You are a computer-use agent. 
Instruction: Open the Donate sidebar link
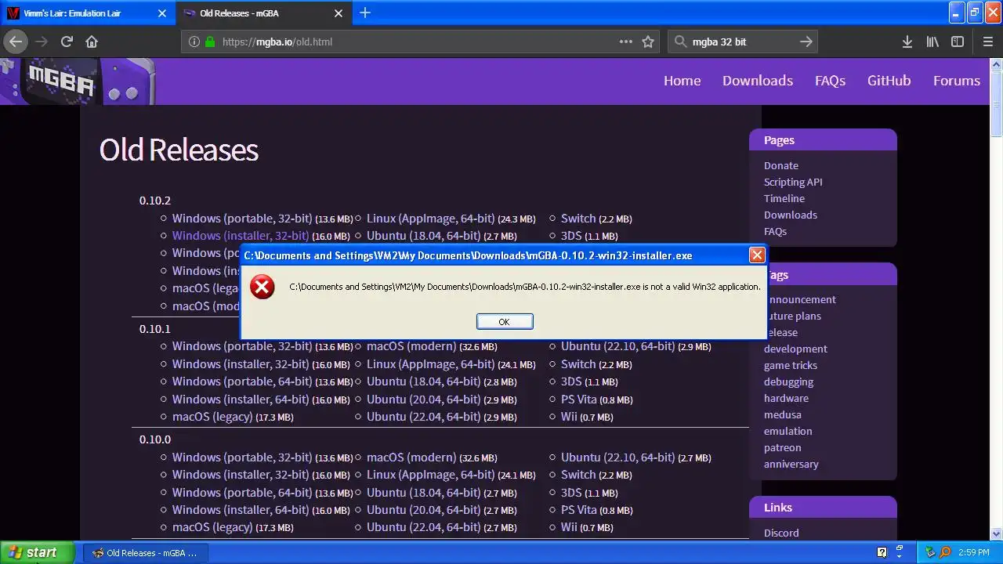781,165
